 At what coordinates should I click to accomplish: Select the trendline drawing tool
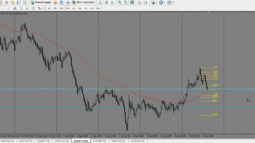pyautogui.click(x=9, y=8)
